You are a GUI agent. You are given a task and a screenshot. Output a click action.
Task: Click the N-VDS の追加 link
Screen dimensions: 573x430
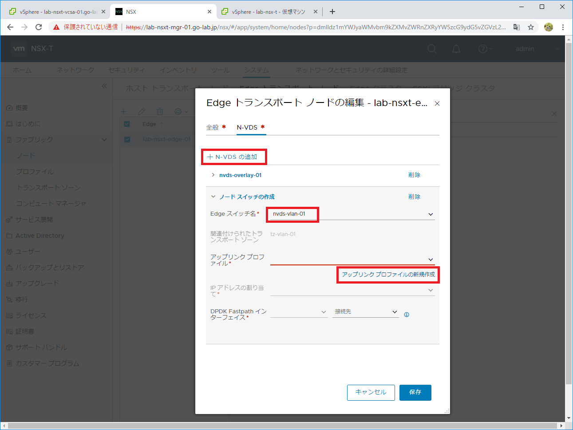(232, 157)
